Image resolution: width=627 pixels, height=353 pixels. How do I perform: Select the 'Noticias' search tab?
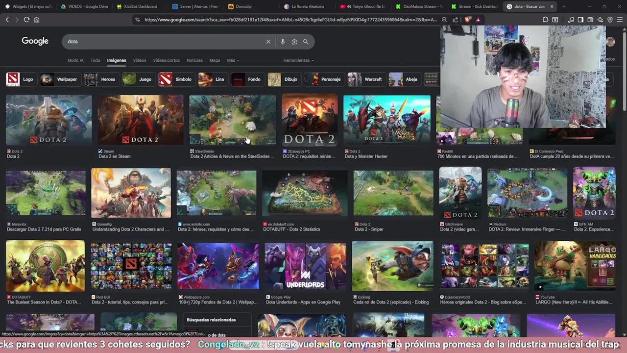click(194, 60)
